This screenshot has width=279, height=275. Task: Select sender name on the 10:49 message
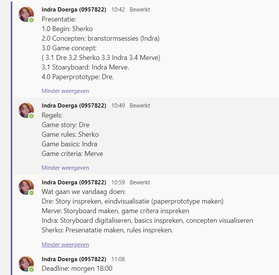(74, 106)
